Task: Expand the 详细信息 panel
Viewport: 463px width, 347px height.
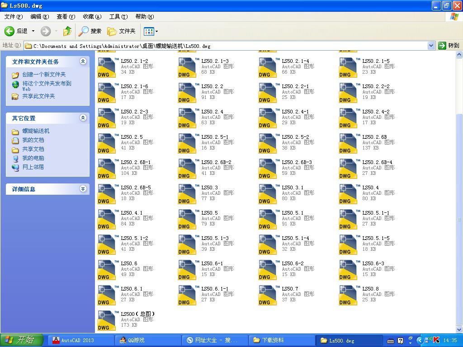Action: pyautogui.click(x=83, y=189)
